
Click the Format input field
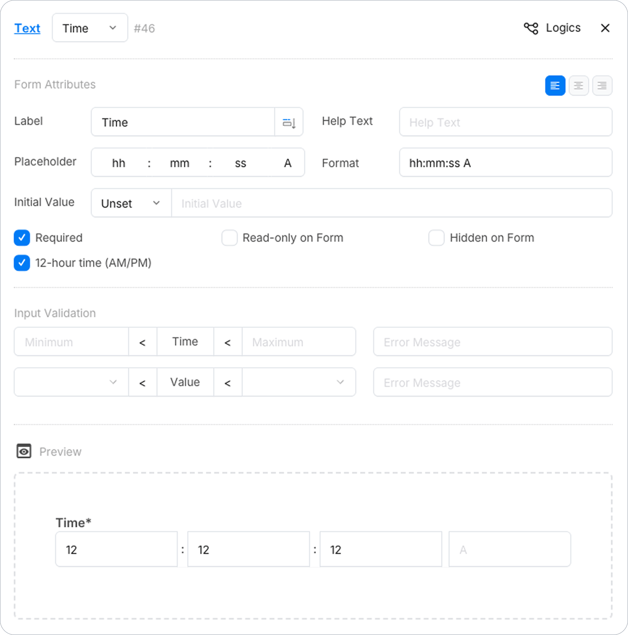click(505, 163)
